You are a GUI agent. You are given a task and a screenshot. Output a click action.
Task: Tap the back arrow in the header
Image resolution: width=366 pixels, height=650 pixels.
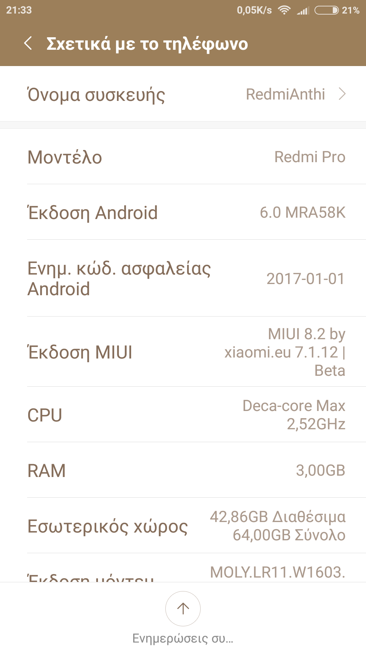tap(28, 43)
